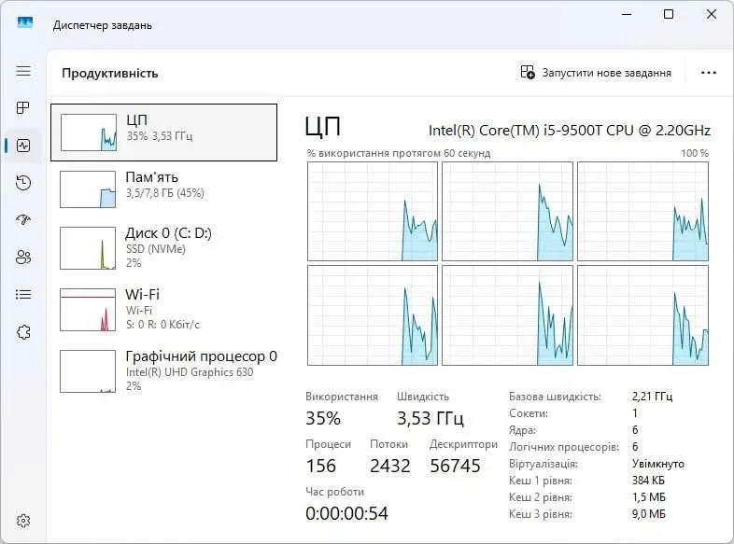Click the Диск 0 mini graph thumbnail
Screen dimensions: 734x544
[88, 248]
